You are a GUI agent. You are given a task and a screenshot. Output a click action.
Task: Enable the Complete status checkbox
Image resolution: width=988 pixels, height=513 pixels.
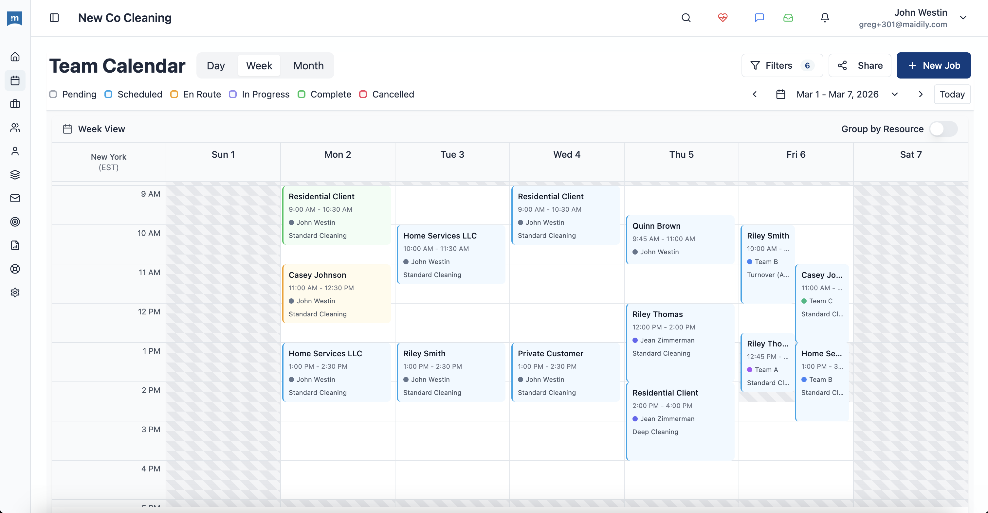click(x=302, y=94)
